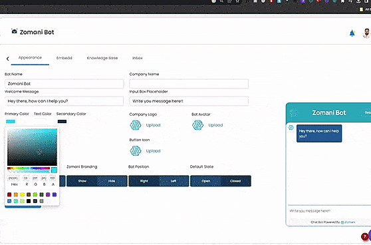Screen dimensions: 371x245
Task: Pick the black preset color
Action: pyautogui.click(x=29, y=201)
